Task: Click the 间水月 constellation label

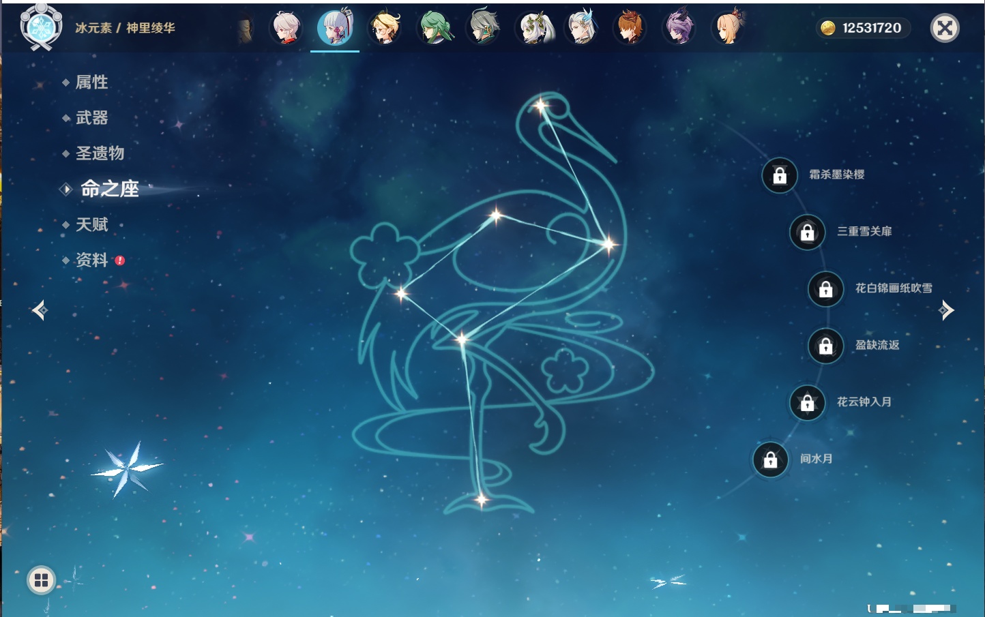Action: click(x=817, y=459)
